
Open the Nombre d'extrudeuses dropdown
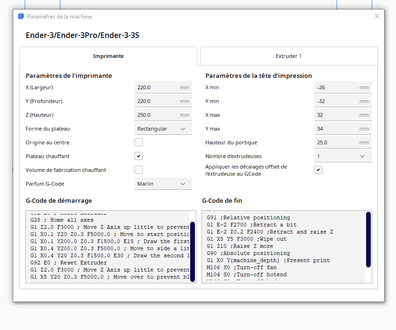point(343,156)
